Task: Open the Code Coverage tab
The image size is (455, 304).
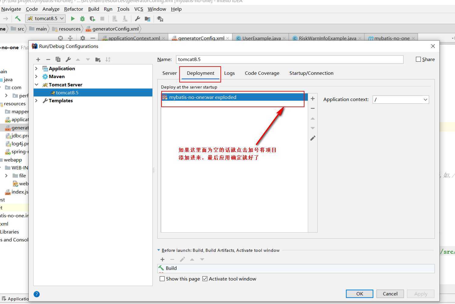Action: 262,73
